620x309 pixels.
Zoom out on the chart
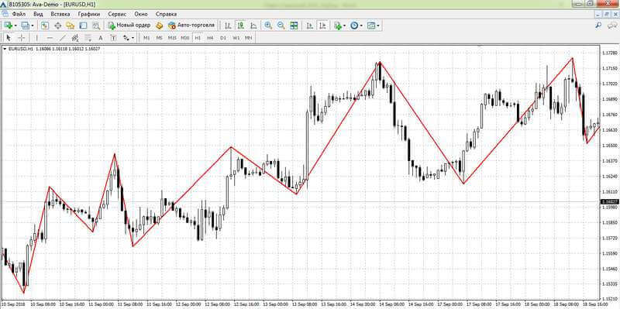tap(281, 26)
